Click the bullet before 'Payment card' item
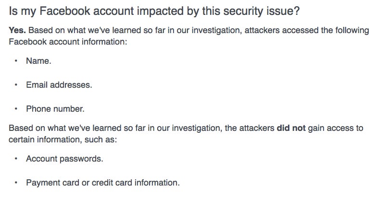The image size is (388, 198). click(x=16, y=183)
